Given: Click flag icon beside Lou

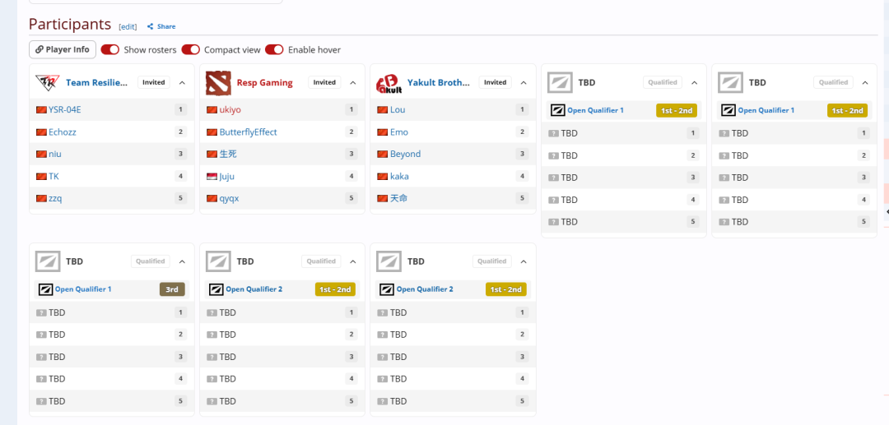Looking at the screenshot, I should click(383, 110).
